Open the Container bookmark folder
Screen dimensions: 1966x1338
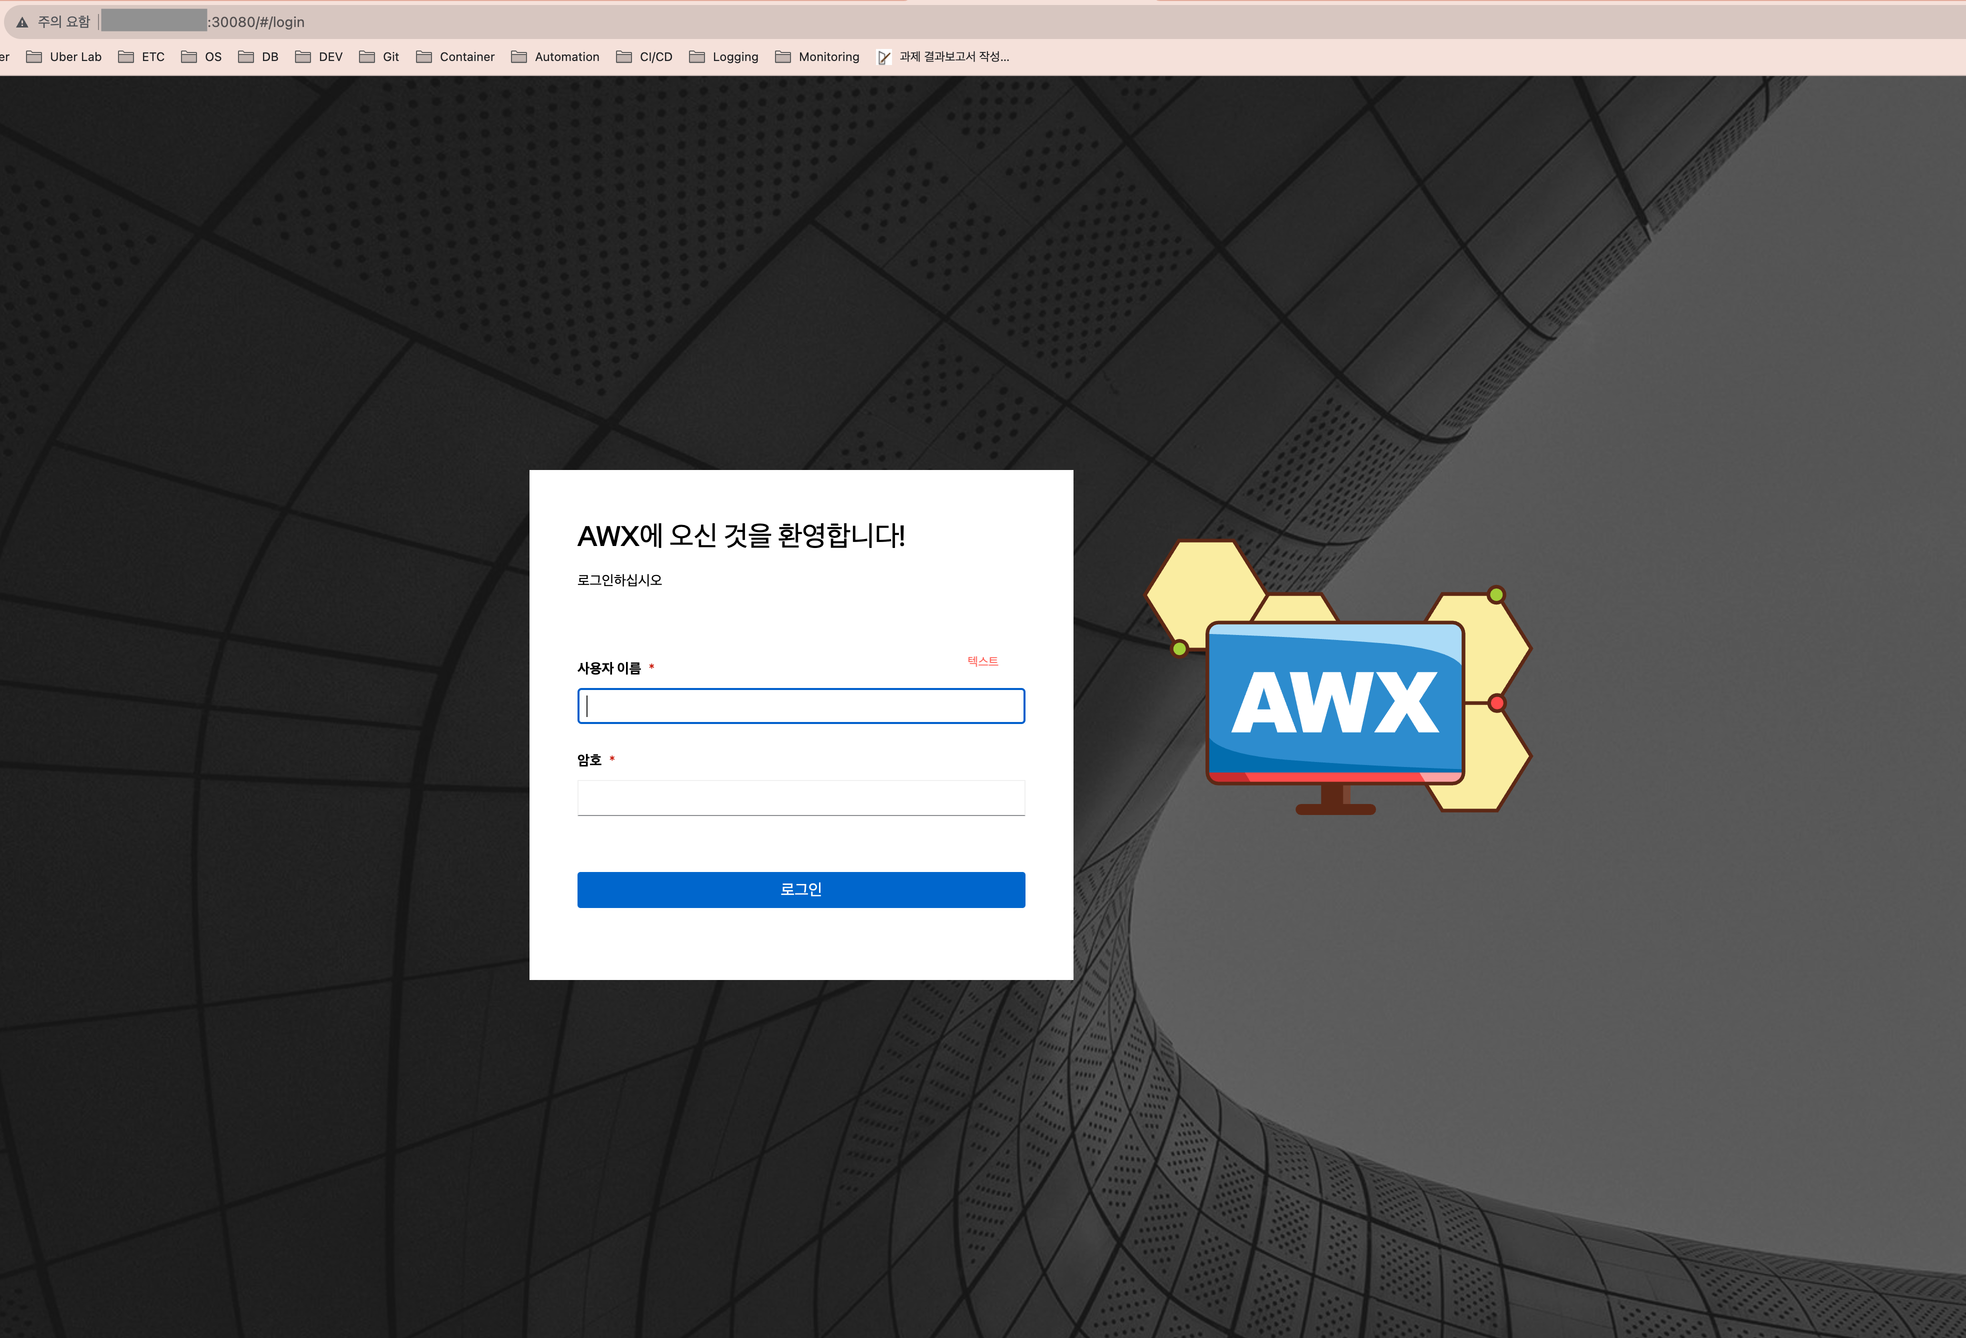pyautogui.click(x=455, y=56)
